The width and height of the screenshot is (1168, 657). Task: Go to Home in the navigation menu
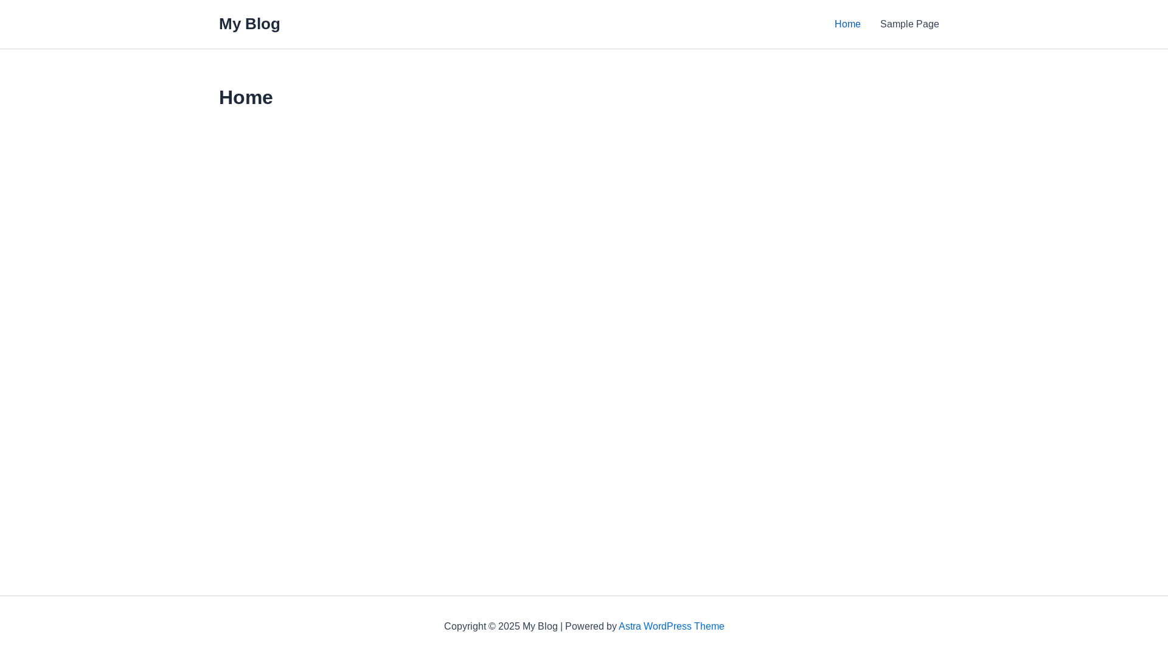click(x=847, y=24)
